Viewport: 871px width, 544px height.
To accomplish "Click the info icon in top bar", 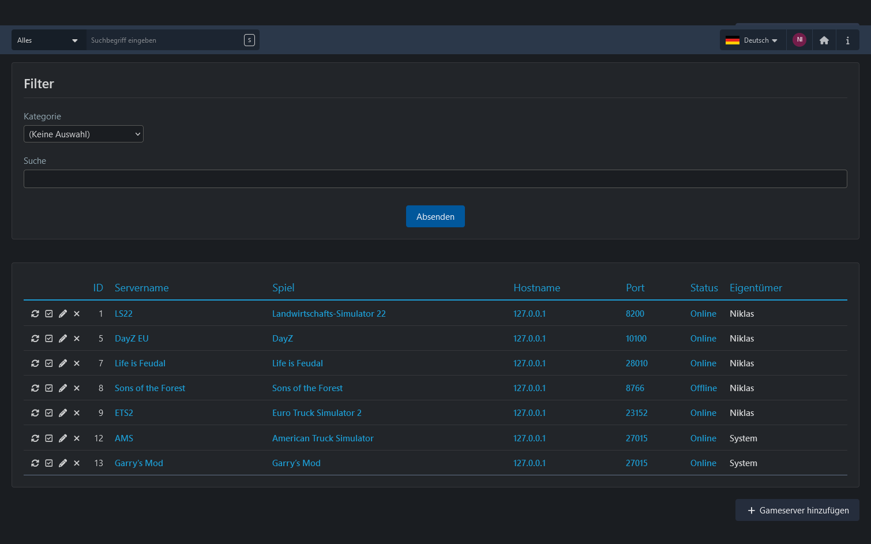I will [x=847, y=40].
